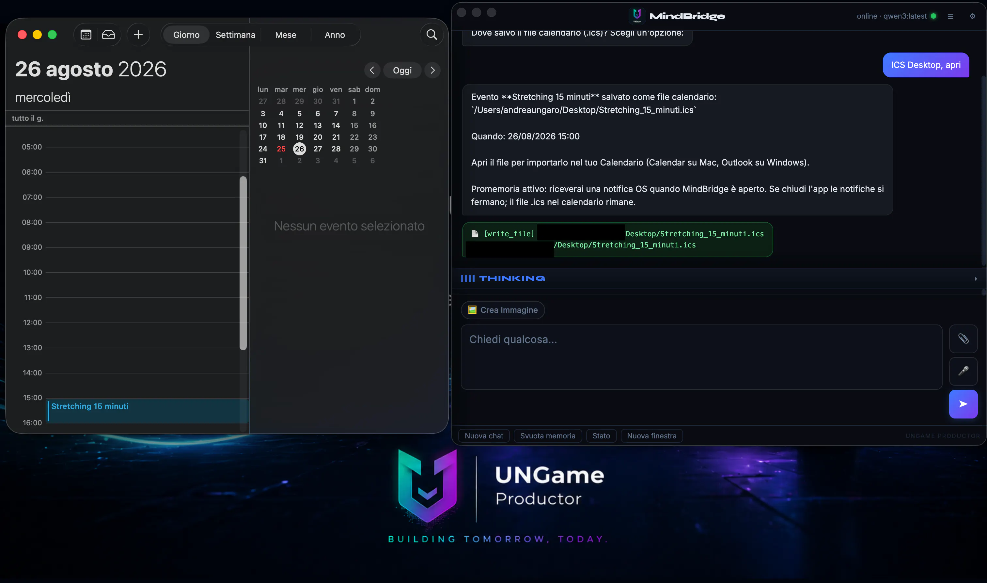Open the MindBridge hamburger menu

[950, 16]
